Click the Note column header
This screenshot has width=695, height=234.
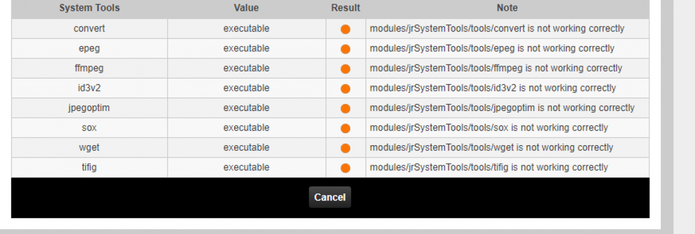[507, 8]
